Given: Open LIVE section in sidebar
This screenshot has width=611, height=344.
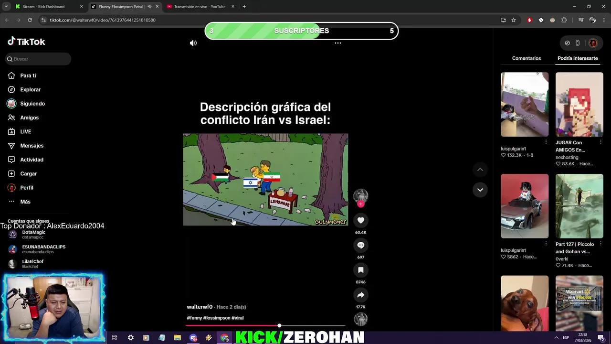Looking at the screenshot, I should pos(25,131).
